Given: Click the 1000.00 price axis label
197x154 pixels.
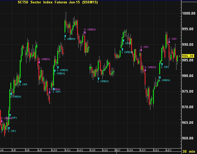Looking at the screenshot, I should tap(188, 14).
